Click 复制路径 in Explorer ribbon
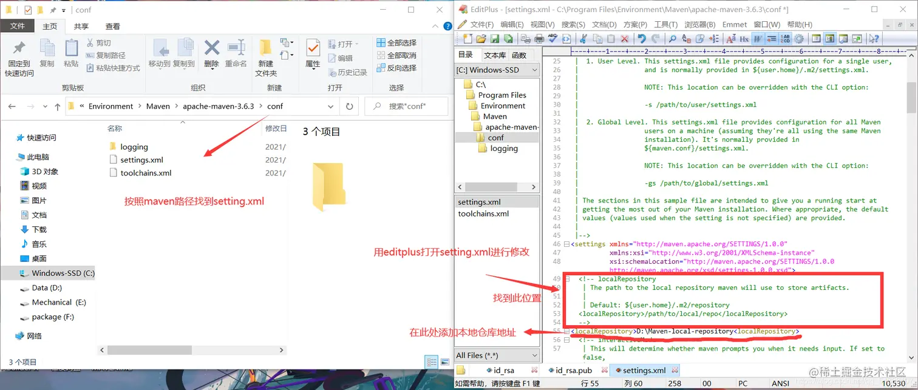The image size is (918, 390). coord(106,55)
